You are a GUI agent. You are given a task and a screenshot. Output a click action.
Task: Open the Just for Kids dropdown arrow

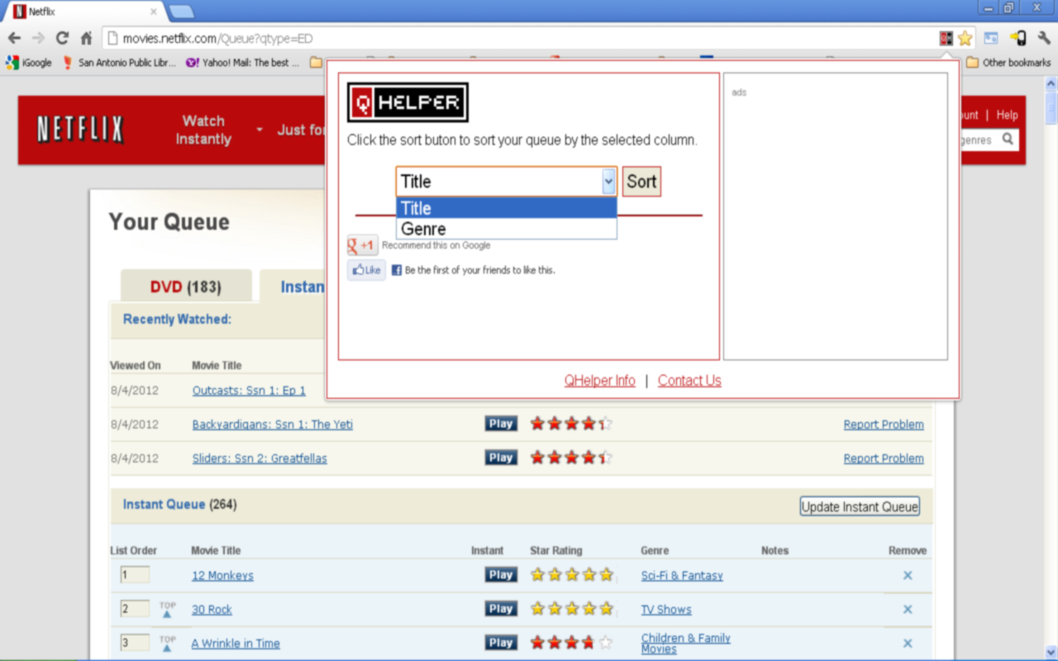click(x=260, y=131)
